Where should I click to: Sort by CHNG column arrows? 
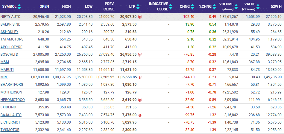tap(192, 7)
